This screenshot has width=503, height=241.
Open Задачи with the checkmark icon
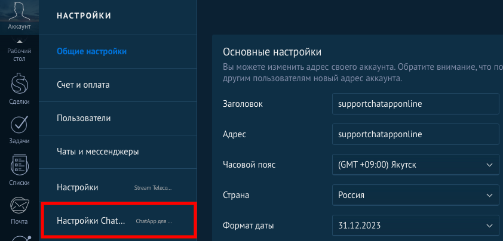19,128
